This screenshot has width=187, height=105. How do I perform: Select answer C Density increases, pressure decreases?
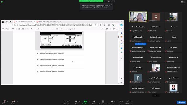pos(60,65)
